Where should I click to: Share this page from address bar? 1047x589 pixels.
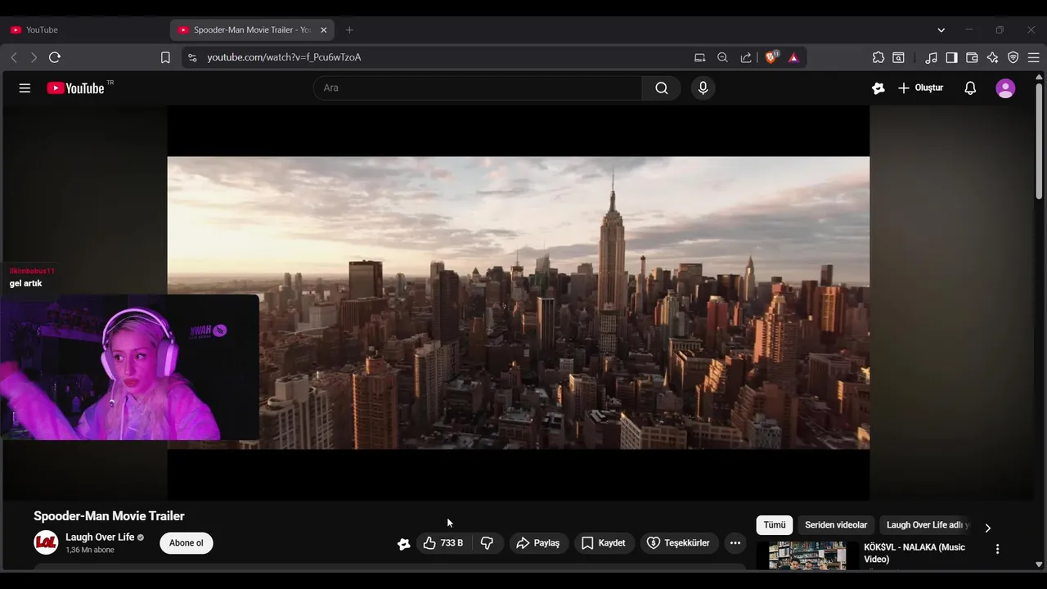pyautogui.click(x=746, y=57)
